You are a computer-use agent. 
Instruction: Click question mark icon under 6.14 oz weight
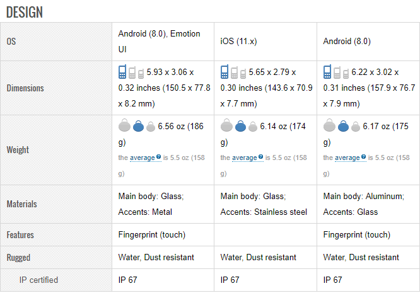[260, 157]
